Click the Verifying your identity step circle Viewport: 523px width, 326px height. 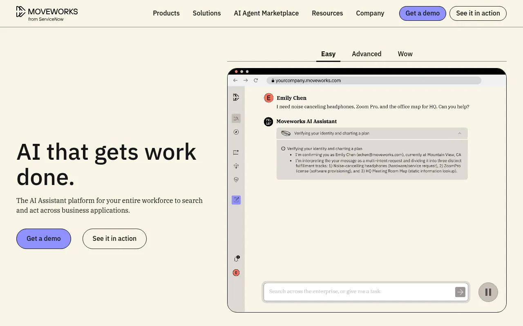click(283, 149)
